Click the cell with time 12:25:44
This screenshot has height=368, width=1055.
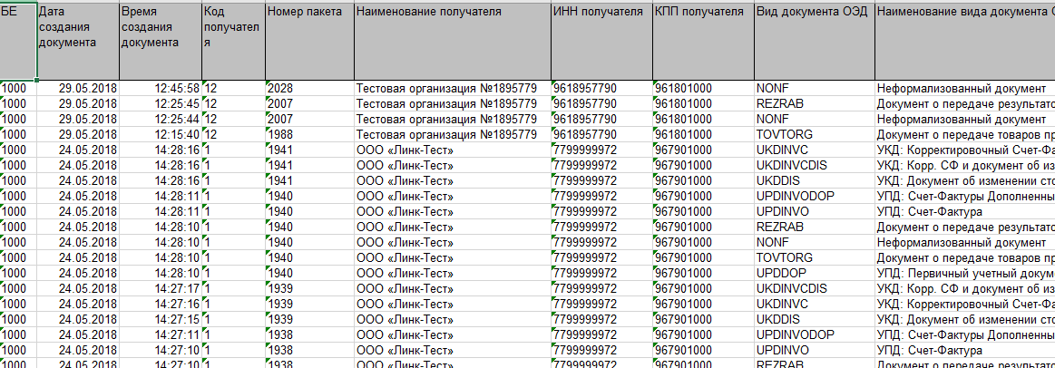pos(161,120)
